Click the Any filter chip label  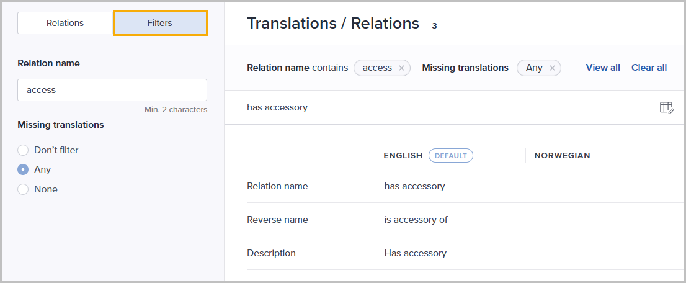pyautogui.click(x=534, y=68)
